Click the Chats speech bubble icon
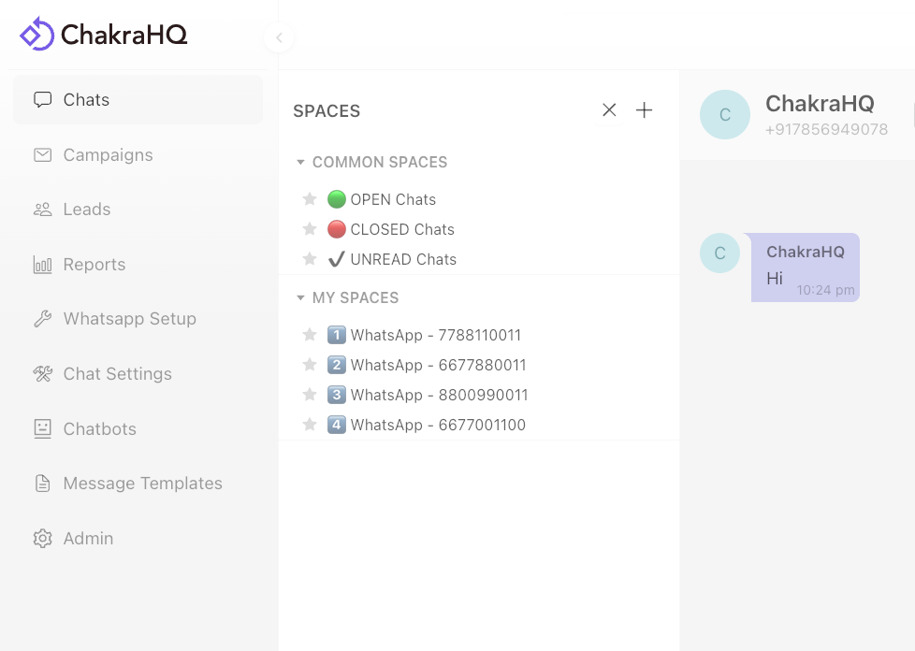Viewport: 915px width, 651px height. (x=43, y=100)
